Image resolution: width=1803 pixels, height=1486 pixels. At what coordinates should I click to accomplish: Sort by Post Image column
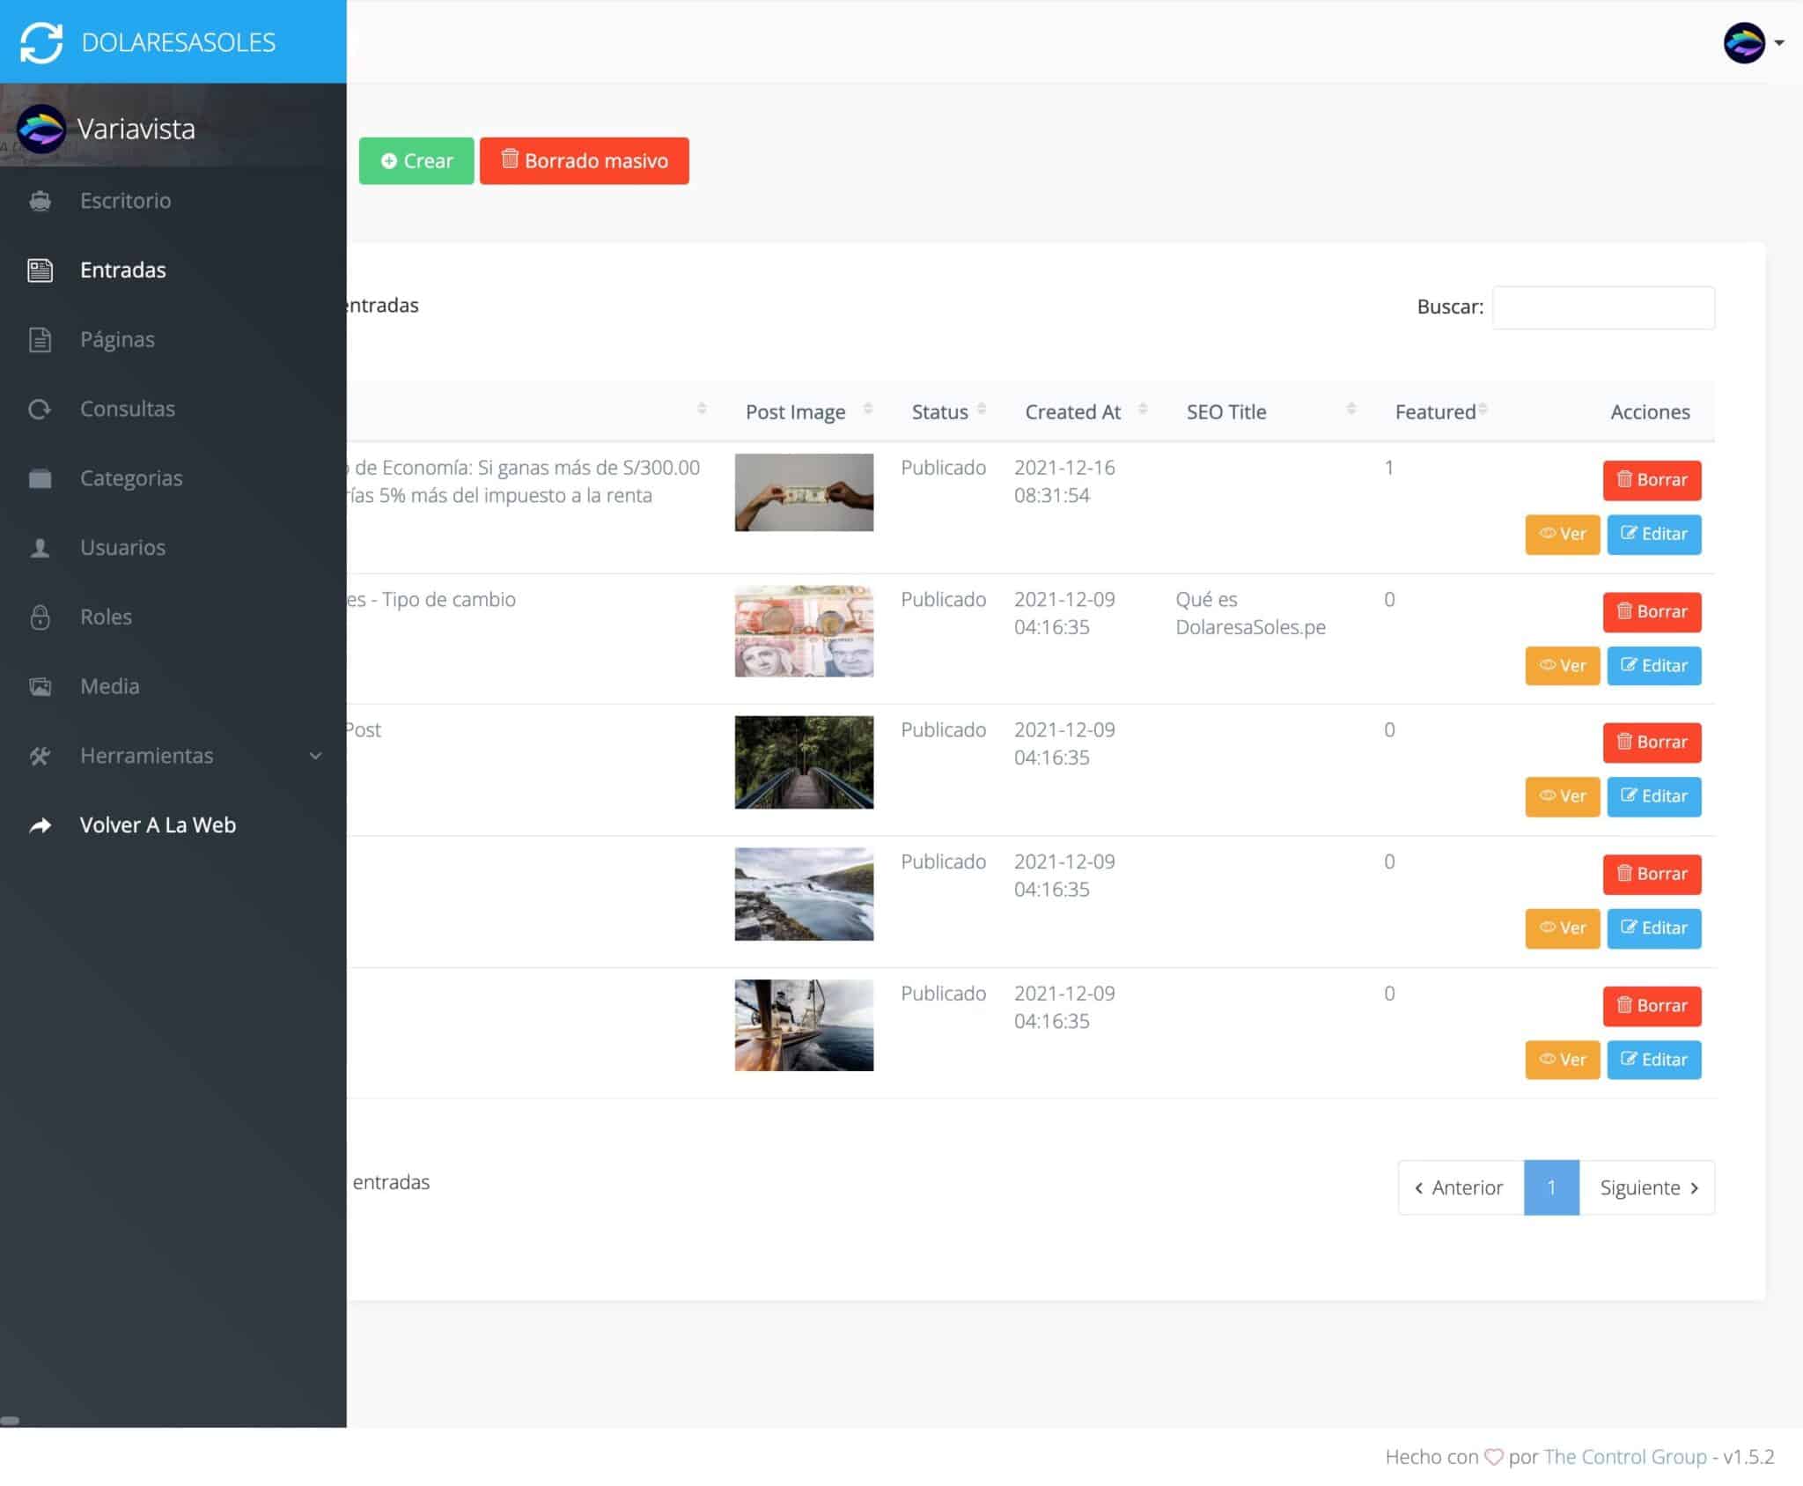[x=867, y=409]
